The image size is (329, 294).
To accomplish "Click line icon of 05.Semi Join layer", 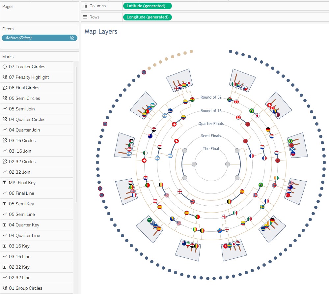I will (5, 109).
